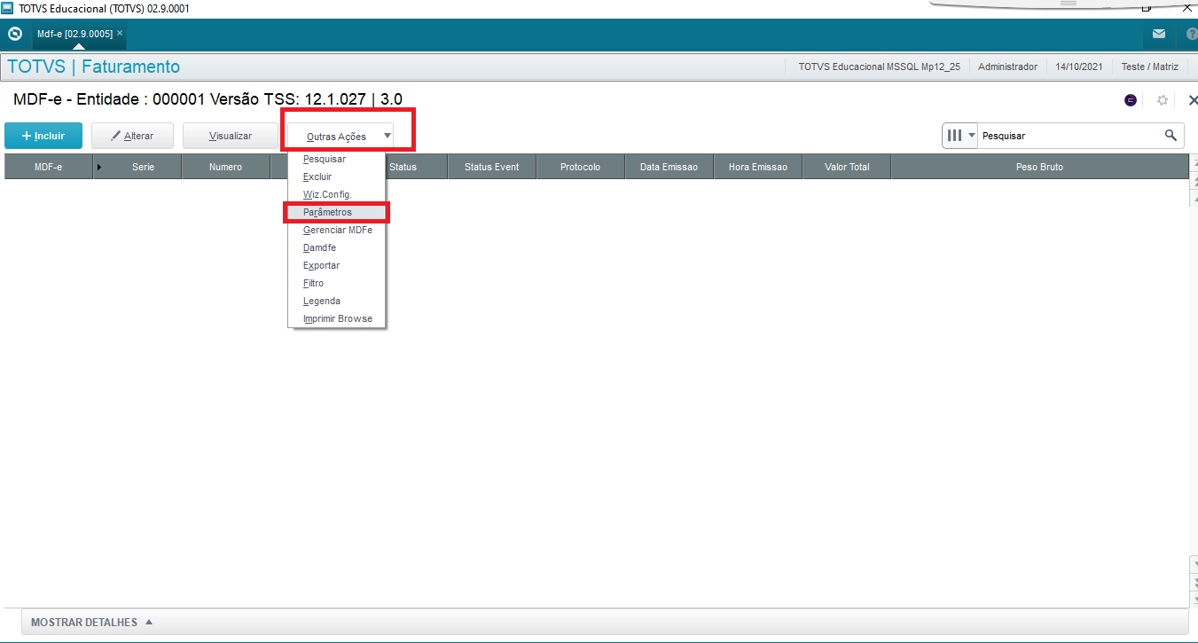
Task: Click the Peso Bruto column header
Action: click(1040, 167)
